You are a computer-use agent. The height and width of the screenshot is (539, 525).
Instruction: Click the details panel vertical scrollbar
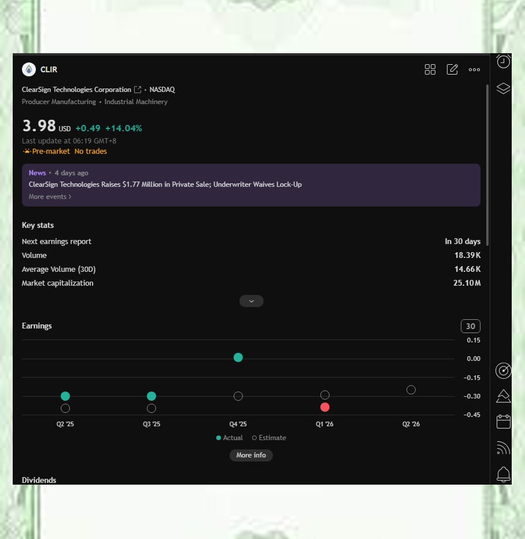point(487,165)
